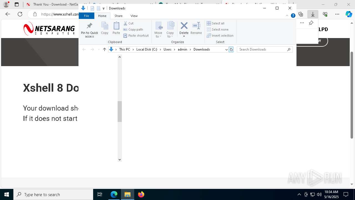Open the File ribbon tab
The image size is (355, 200).
[87, 16]
